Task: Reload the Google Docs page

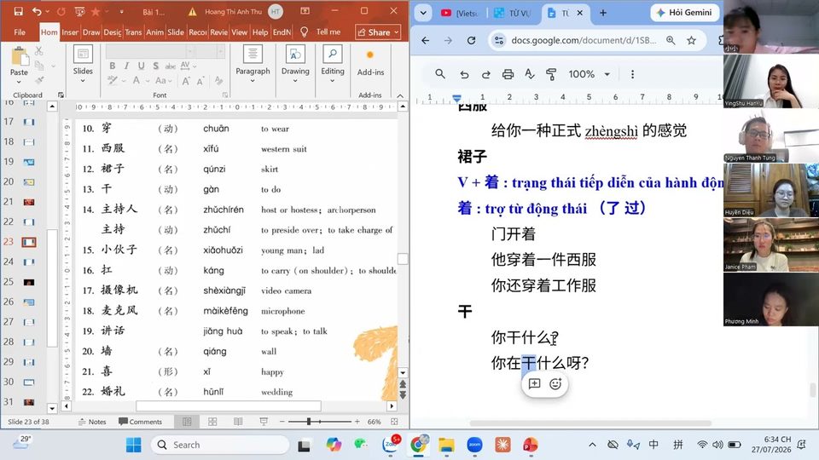Action: (471, 40)
